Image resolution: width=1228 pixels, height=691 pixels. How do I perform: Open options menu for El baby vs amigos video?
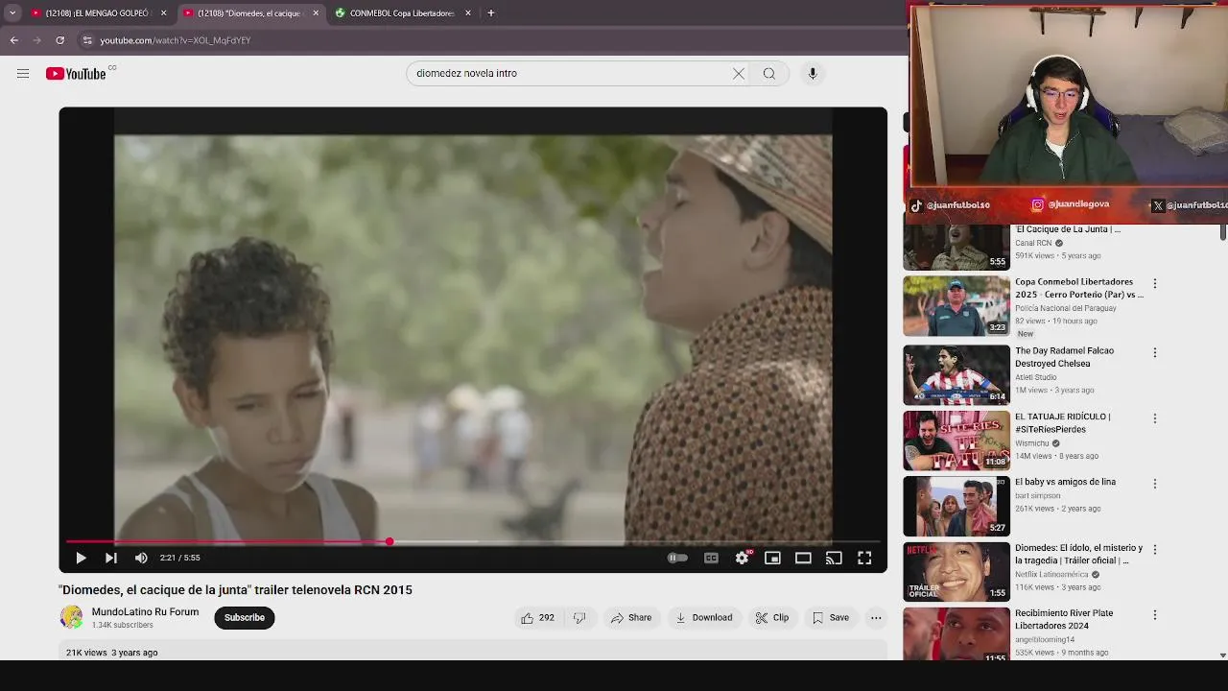[1155, 484]
